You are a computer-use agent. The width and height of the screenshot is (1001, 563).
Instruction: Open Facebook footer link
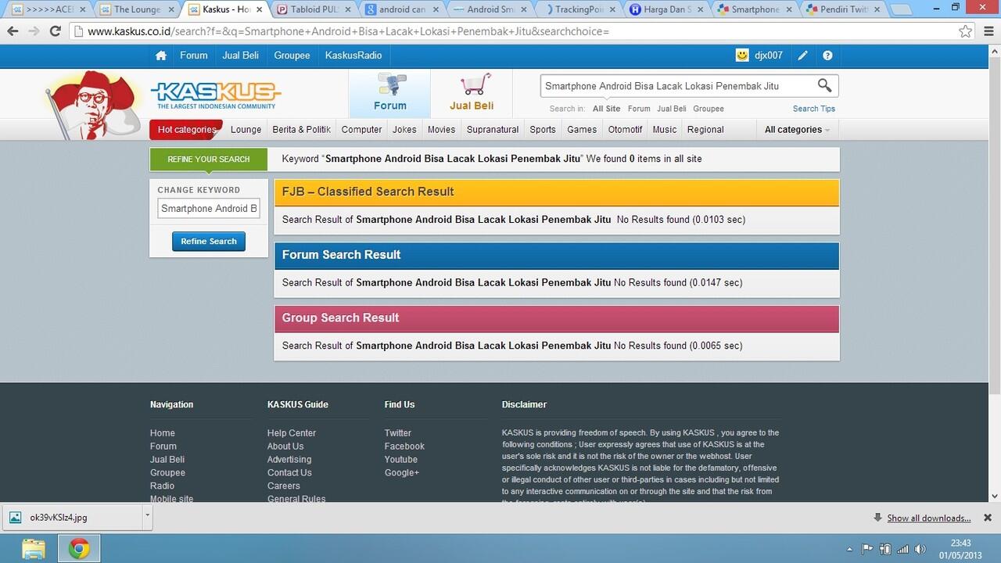[404, 446]
